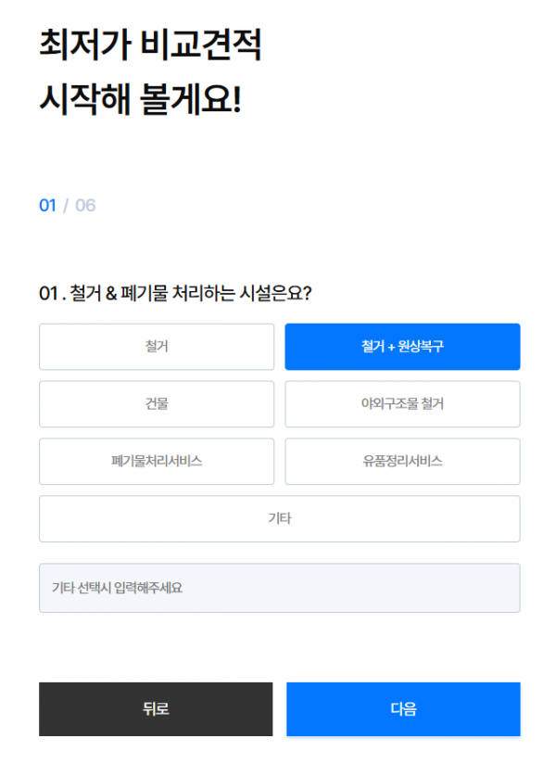
Task: Select the wide 기타 option
Action: (x=280, y=518)
